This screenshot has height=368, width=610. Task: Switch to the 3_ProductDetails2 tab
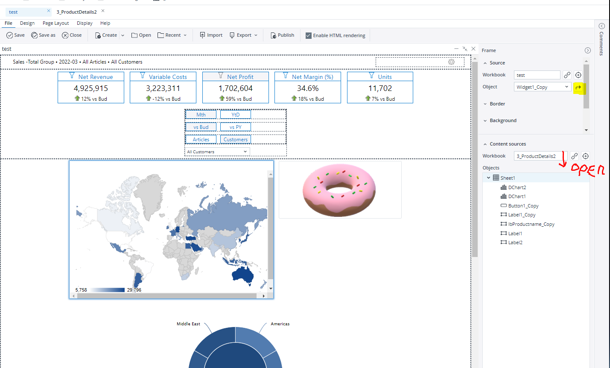point(76,12)
